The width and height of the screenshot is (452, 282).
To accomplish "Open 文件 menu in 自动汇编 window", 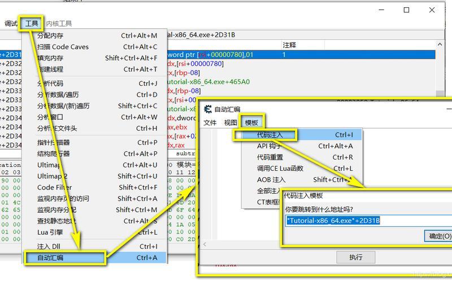I will coord(210,123).
